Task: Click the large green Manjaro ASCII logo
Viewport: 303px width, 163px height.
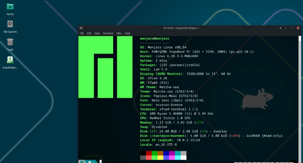Action: (105, 67)
